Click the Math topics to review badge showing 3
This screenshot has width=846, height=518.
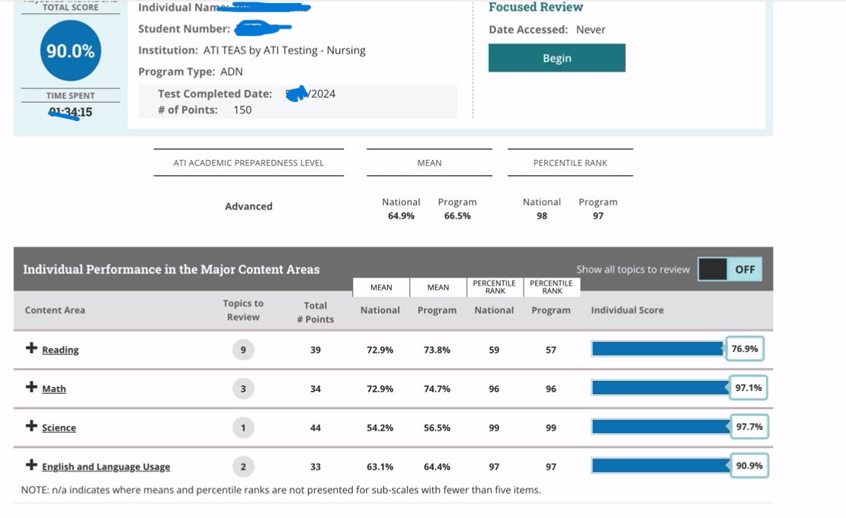[x=243, y=388]
